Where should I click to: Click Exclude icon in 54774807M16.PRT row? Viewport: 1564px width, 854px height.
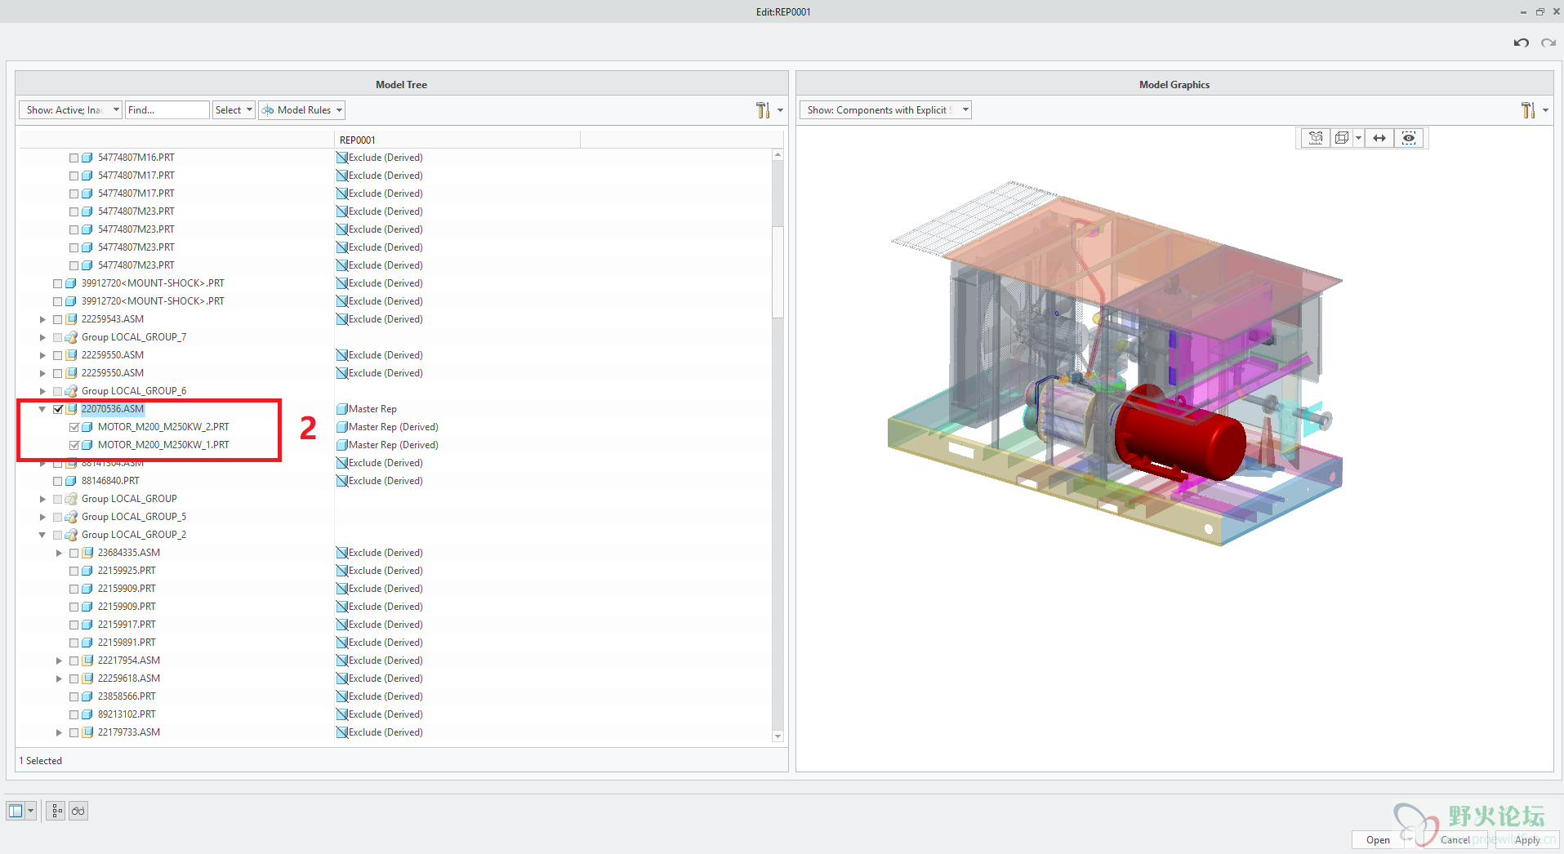[342, 158]
